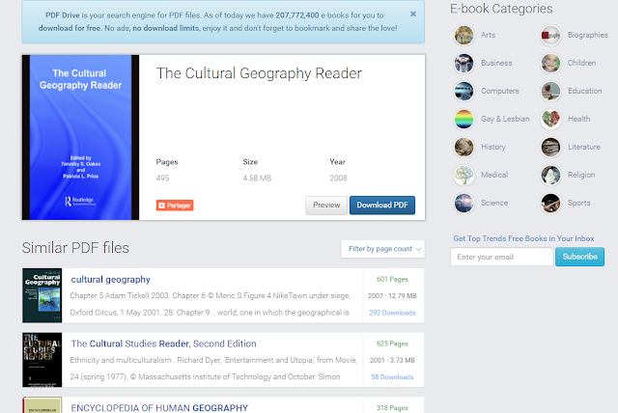
Task: Click the 4.58 MB size value
Action: (257, 178)
